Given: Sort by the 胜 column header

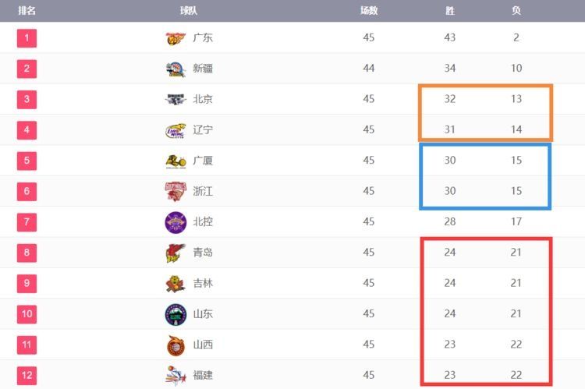Looking at the screenshot, I should click(450, 11).
